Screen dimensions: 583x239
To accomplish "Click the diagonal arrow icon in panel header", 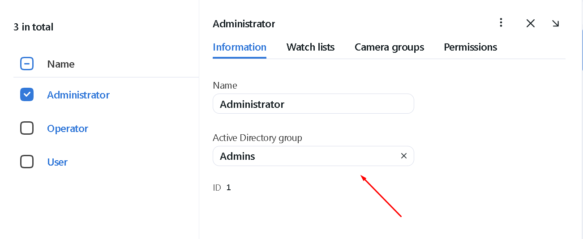I will [556, 23].
